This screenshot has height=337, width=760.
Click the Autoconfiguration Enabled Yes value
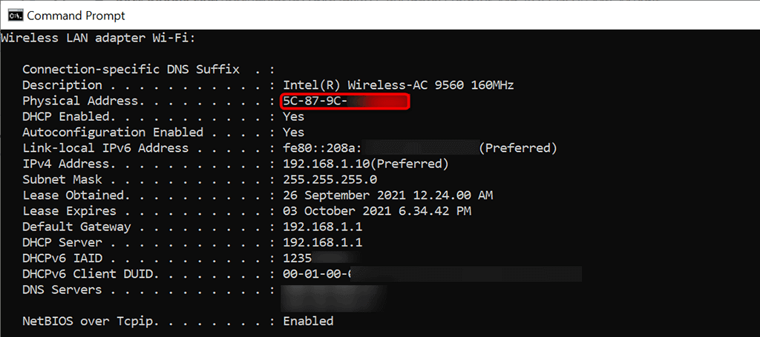294,133
